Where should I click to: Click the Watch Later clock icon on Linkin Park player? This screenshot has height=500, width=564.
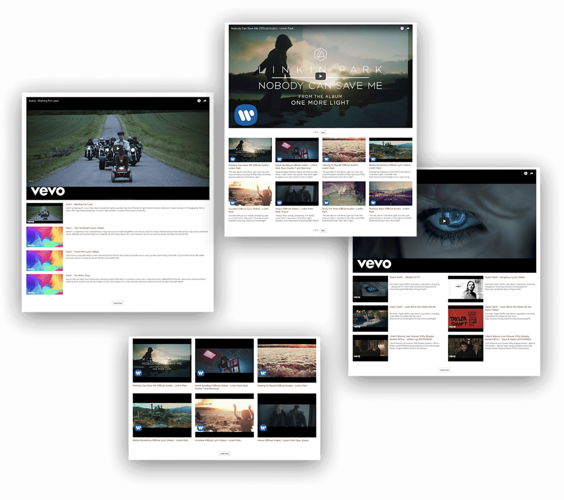[401, 28]
